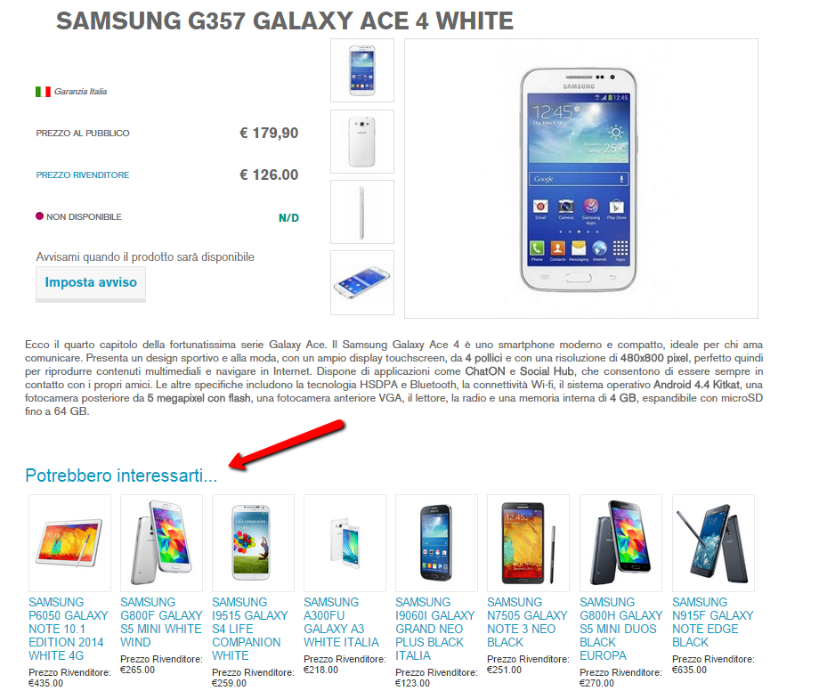Viewport: 819px width, 691px height.
Task: Click the Imposta avviso button
Action: point(91,283)
